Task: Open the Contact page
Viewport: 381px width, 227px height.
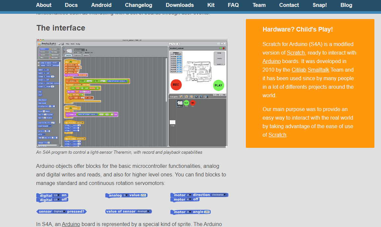Action: 289,5
